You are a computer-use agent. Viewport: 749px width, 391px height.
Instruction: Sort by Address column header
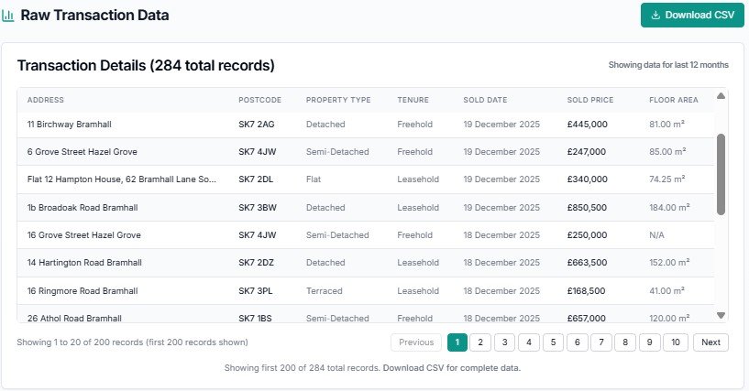click(46, 100)
